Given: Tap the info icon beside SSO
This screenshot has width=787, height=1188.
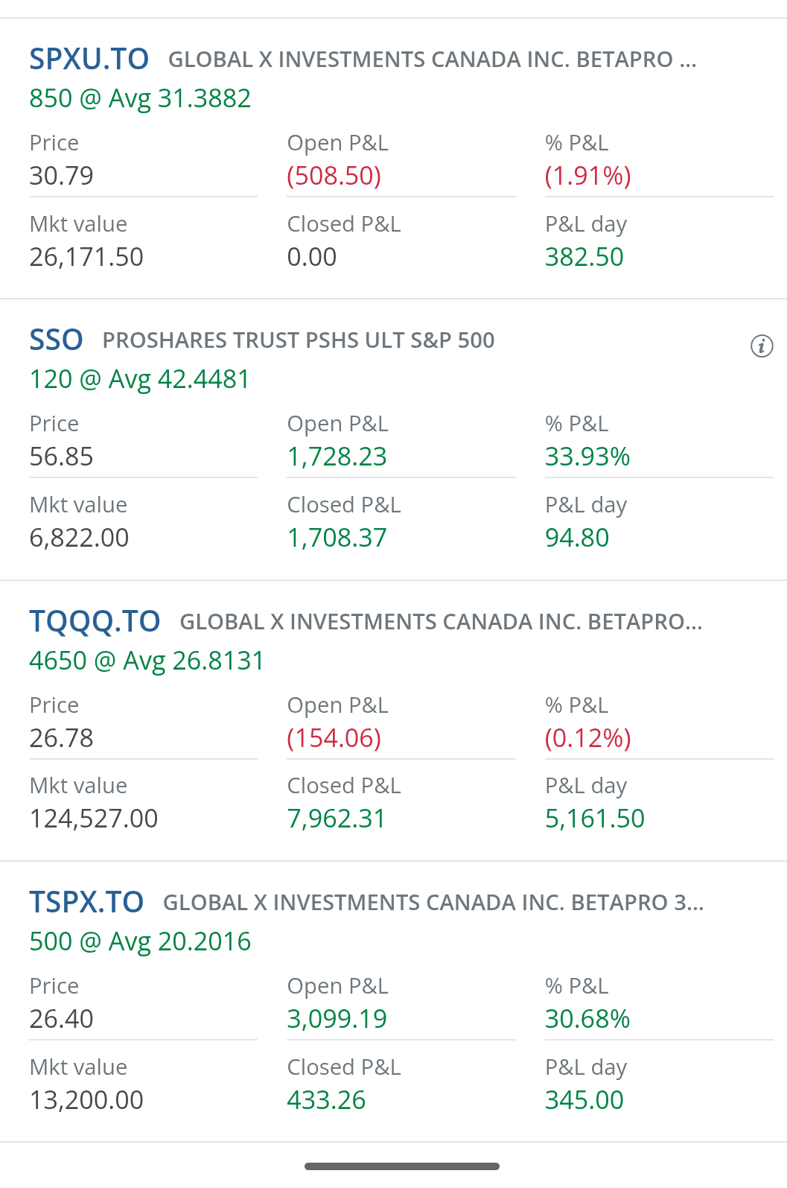Looking at the screenshot, I should tap(761, 346).
